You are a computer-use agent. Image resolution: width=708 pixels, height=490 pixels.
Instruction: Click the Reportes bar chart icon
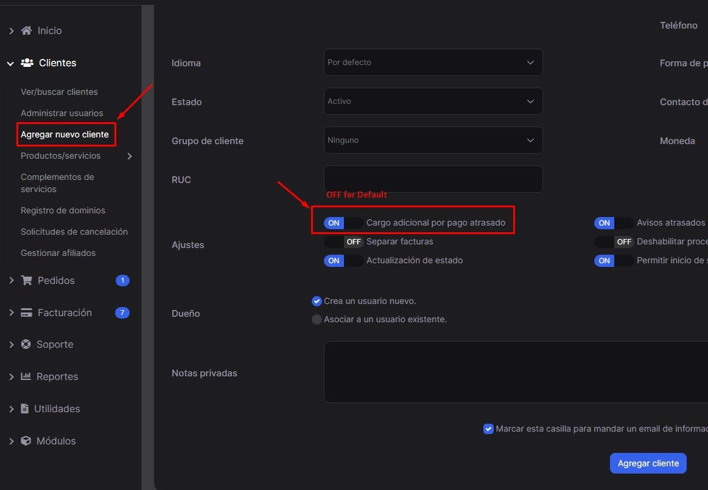tap(26, 376)
